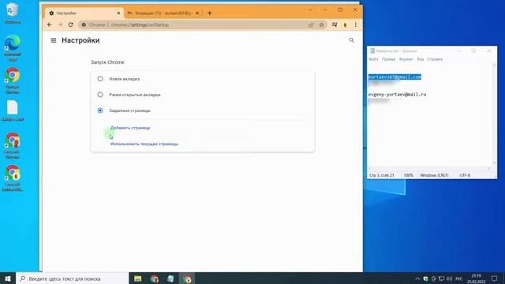
Task: Go forward in Chrome
Action: tap(60, 24)
